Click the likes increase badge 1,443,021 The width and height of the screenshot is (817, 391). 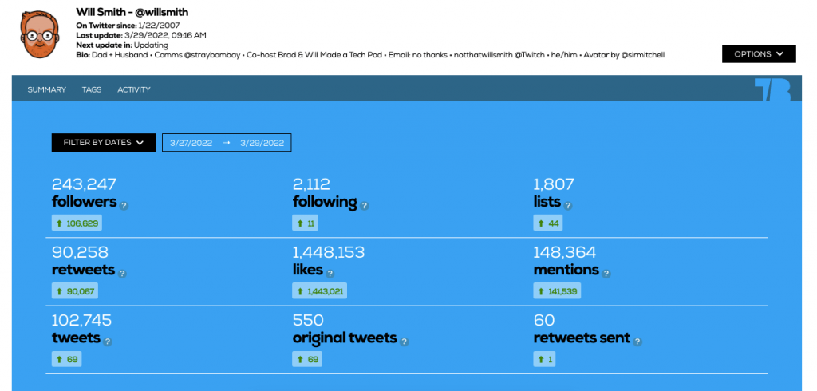320,291
